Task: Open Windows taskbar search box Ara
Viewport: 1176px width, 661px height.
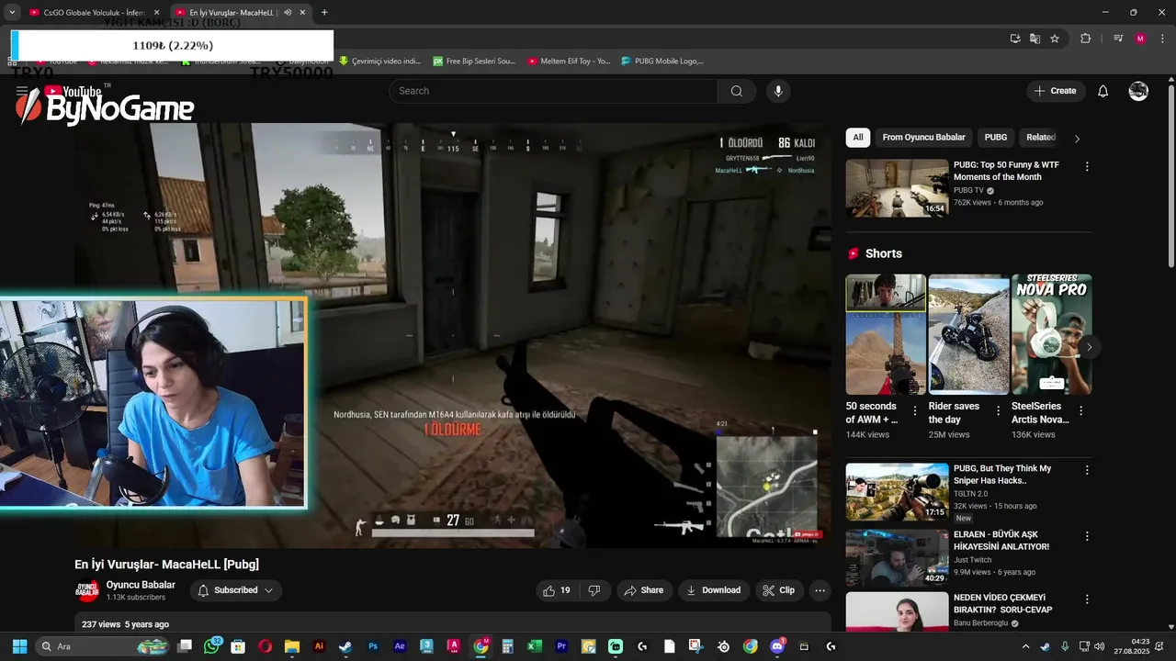Action: click(102, 646)
